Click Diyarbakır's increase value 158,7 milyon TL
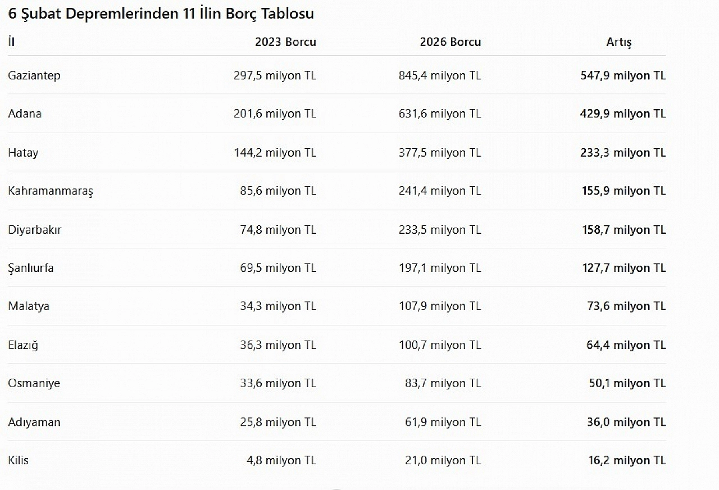Image resolution: width=719 pixels, height=490 pixels. pos(624,230)
